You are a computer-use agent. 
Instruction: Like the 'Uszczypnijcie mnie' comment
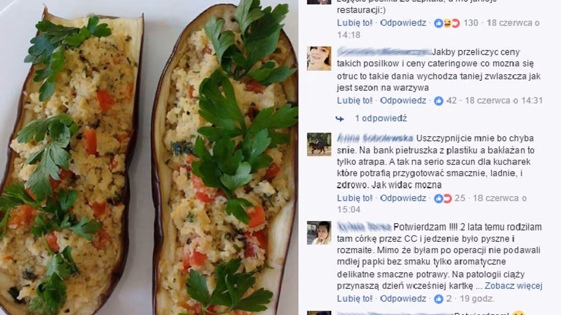[x=355, y=198]
